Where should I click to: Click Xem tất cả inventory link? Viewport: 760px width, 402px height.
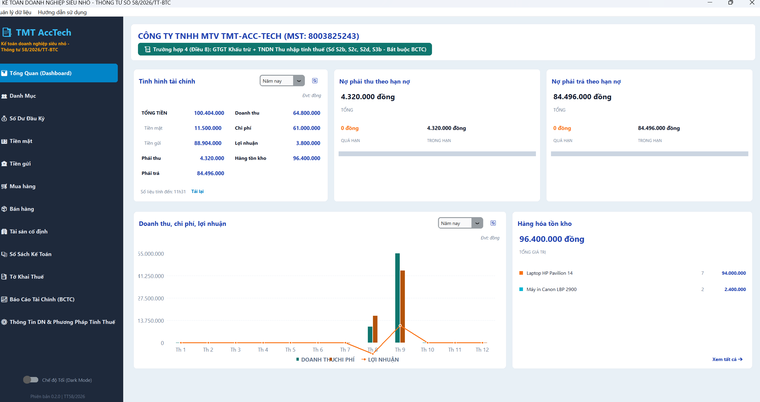point(727,359)
